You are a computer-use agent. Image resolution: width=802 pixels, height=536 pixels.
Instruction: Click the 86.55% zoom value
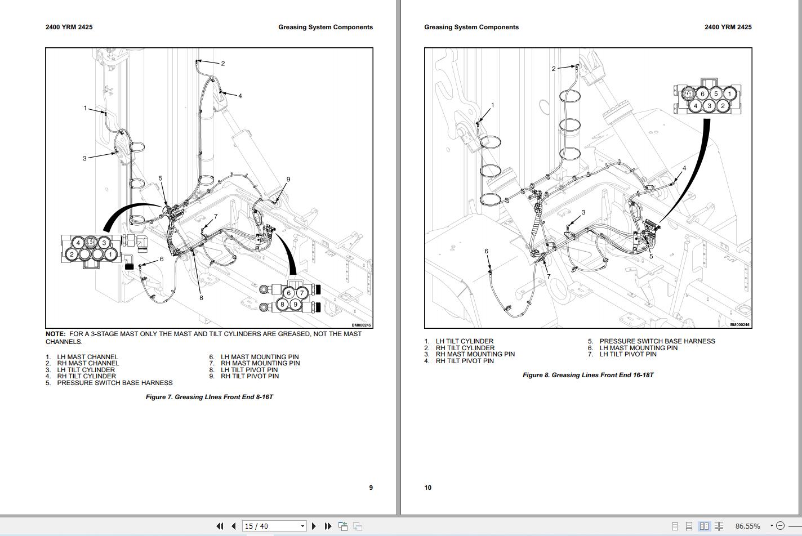pyautogui.click(x=747, y=526)
